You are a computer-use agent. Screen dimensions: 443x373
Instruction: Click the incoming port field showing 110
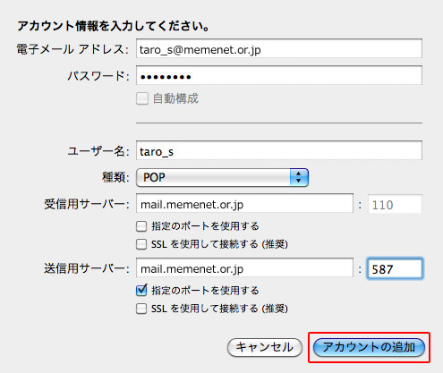pos(395,204)
